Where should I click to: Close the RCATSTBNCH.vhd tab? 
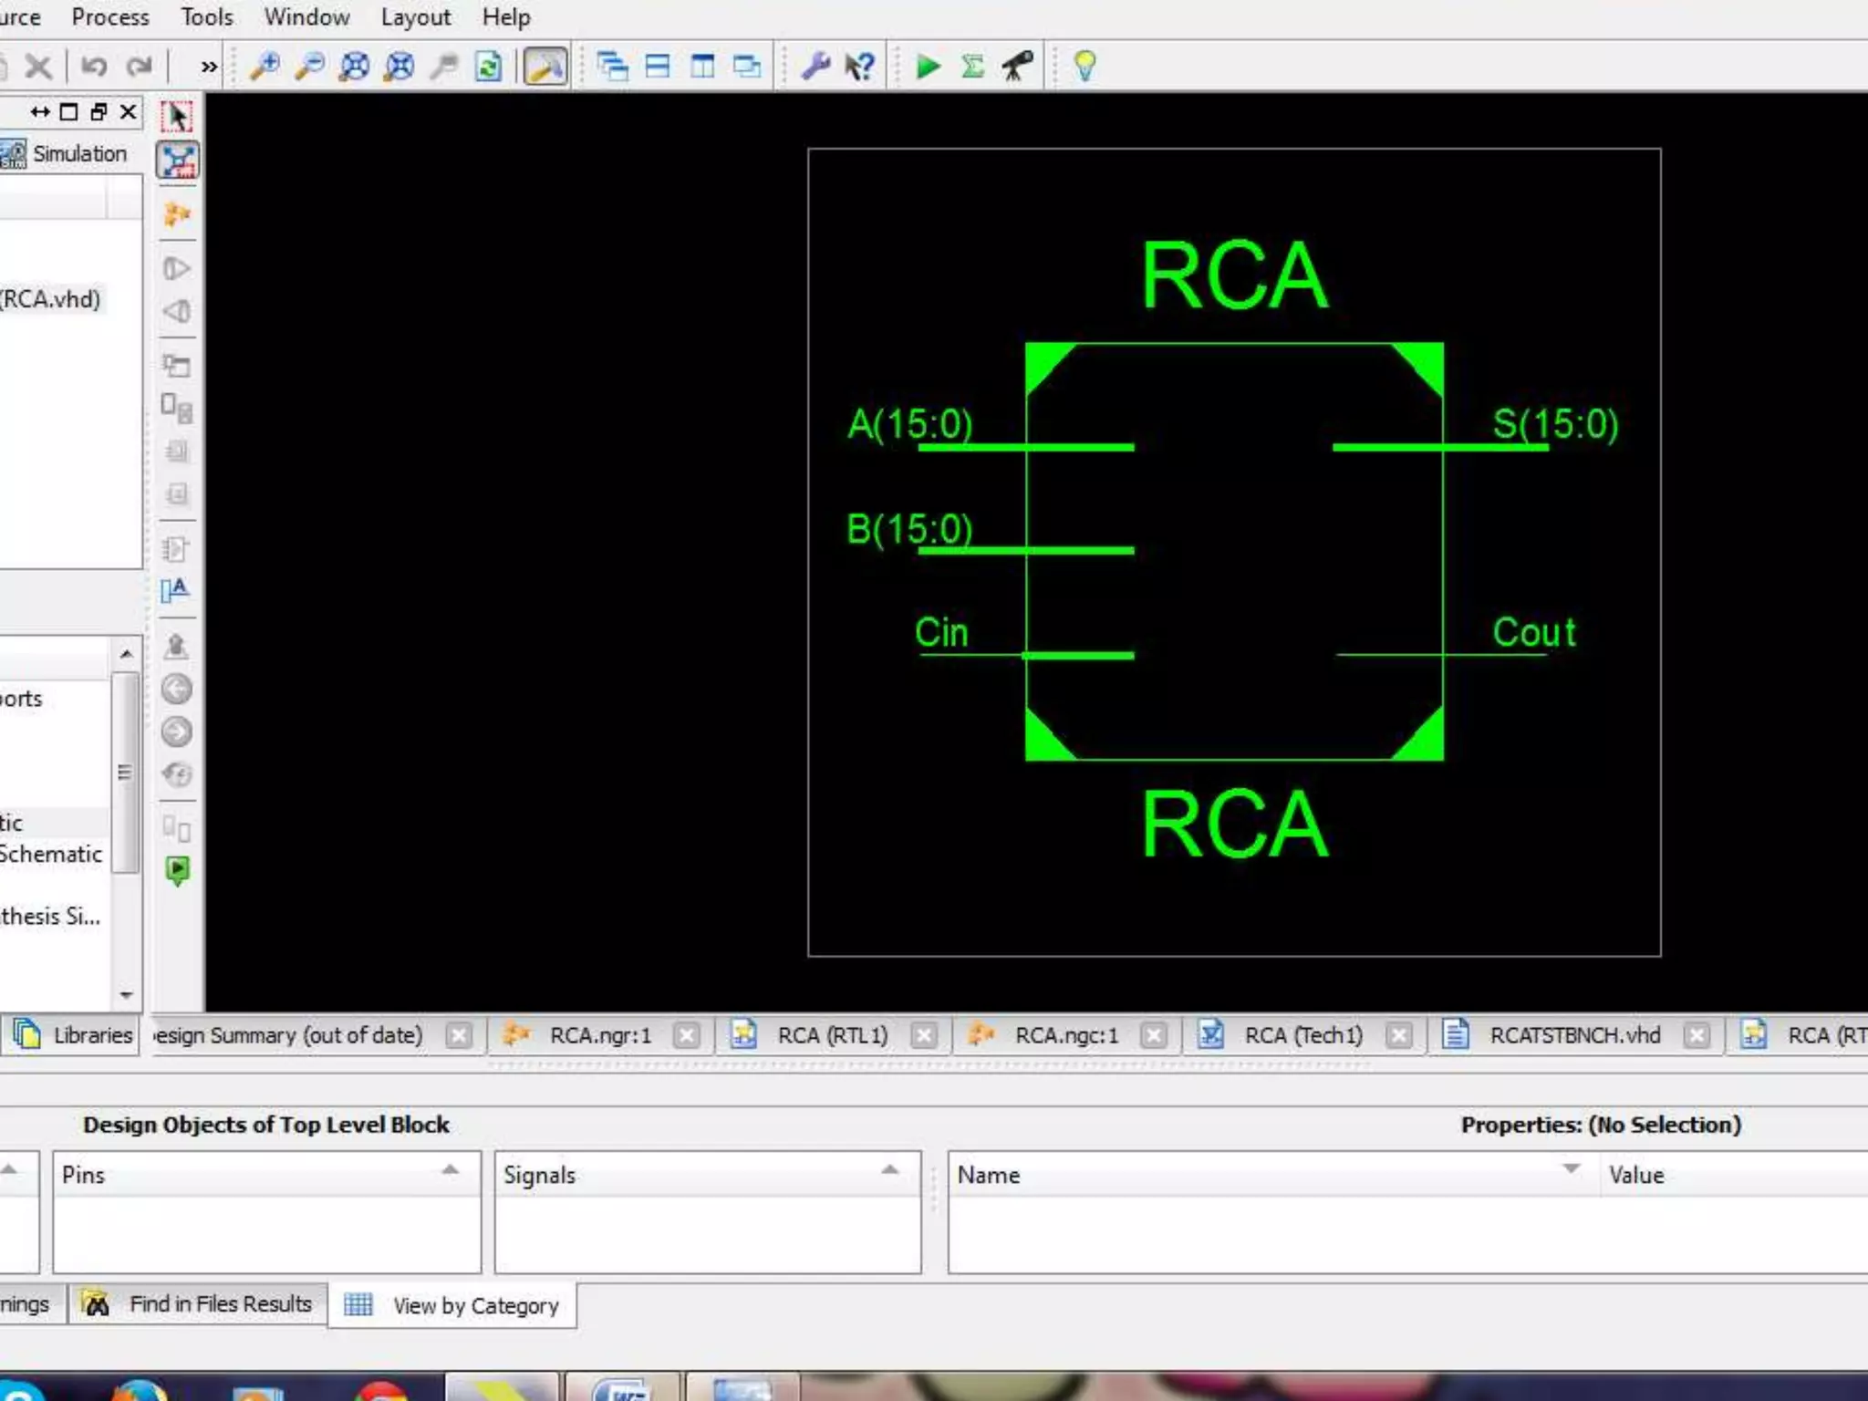click(1697, 1035)
